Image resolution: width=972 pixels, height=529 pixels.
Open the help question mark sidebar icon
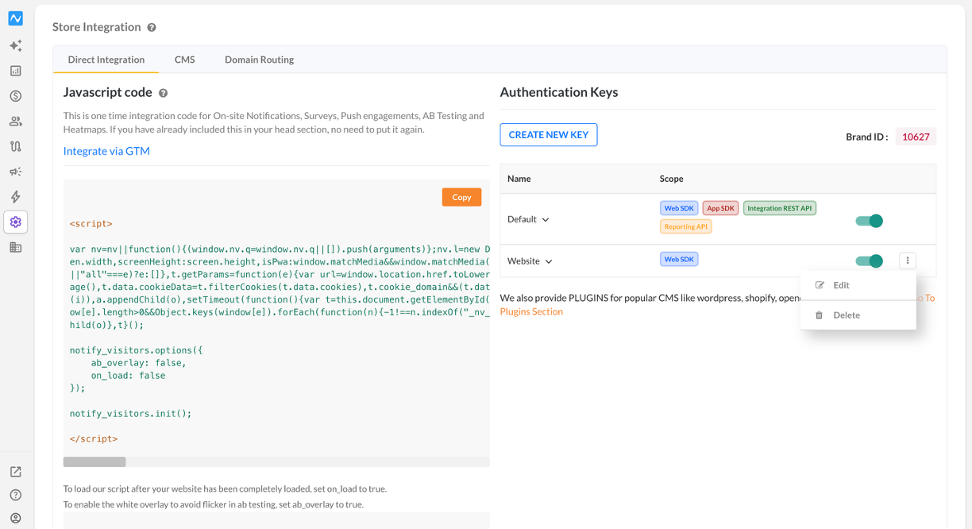click(x=16, y=495)
